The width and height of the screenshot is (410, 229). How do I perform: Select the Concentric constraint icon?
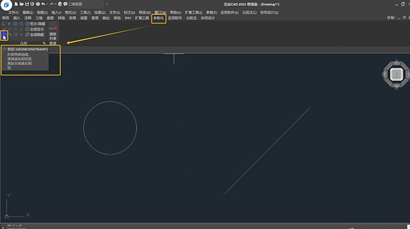click(x=15, y=24)
